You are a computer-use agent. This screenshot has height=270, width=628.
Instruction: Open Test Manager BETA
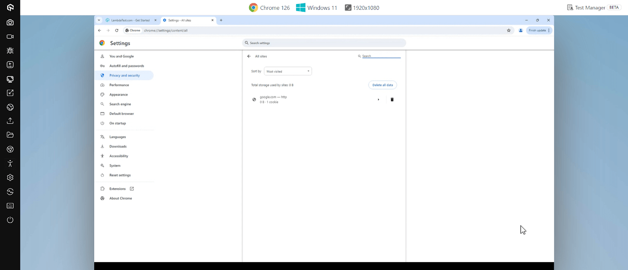click(x=594, y=7)
